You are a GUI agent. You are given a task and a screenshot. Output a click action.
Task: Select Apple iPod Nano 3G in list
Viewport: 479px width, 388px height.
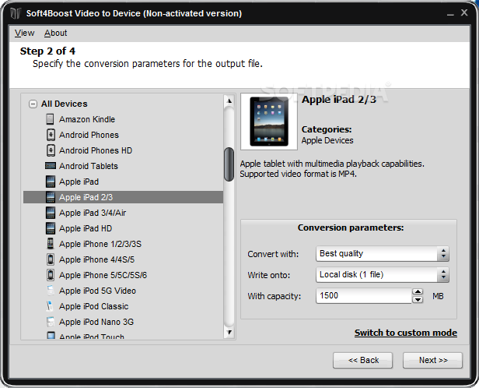(x=96, y=322)
